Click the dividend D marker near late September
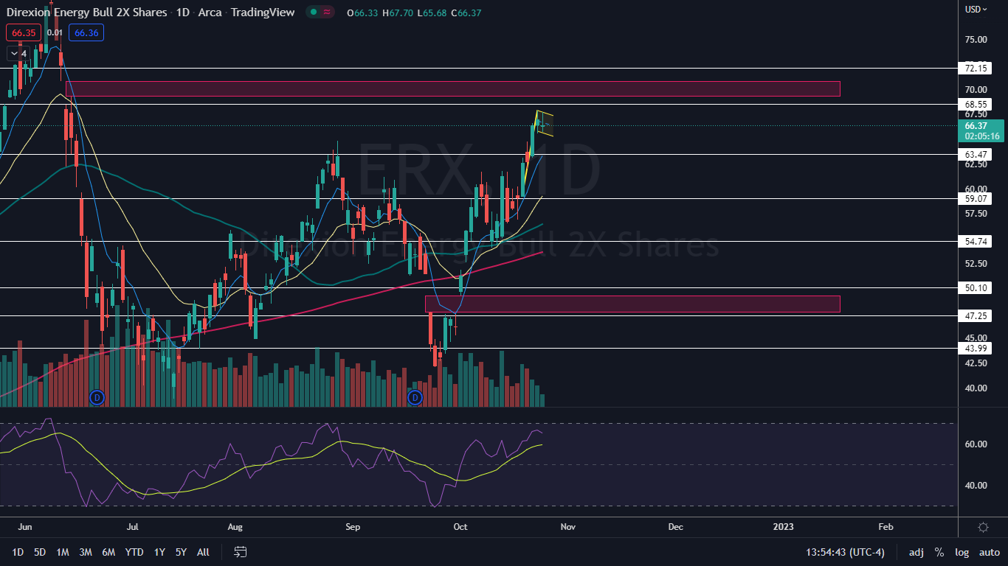Image resolution: width=1008 pixels, height=566 pixels. (x=415, y=397)
